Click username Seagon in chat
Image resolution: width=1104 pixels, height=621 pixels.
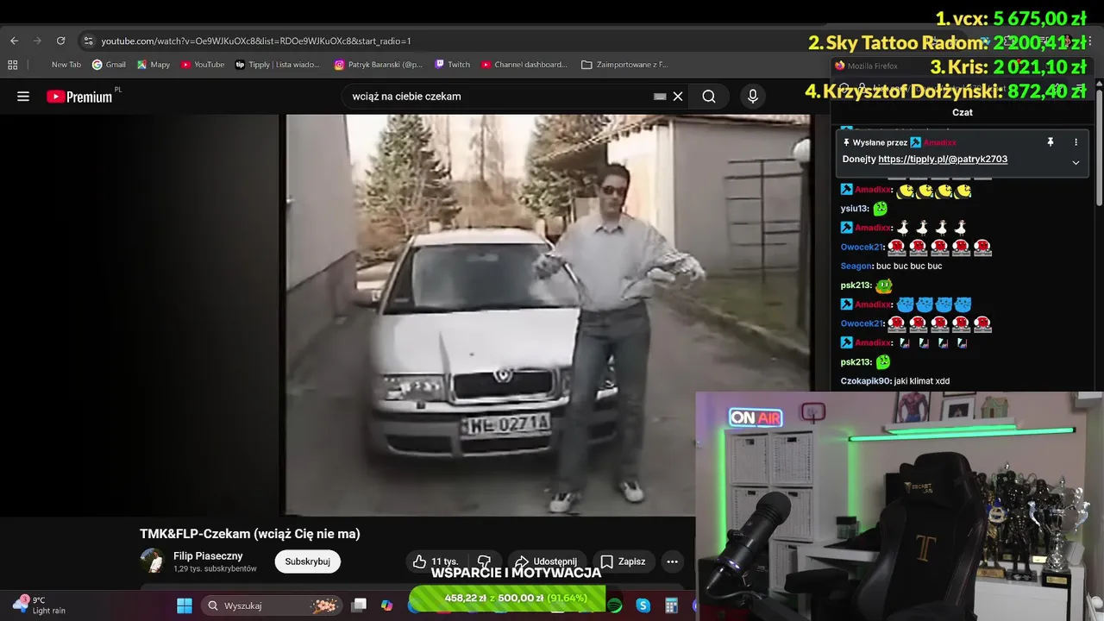click(x=856, y=266)
